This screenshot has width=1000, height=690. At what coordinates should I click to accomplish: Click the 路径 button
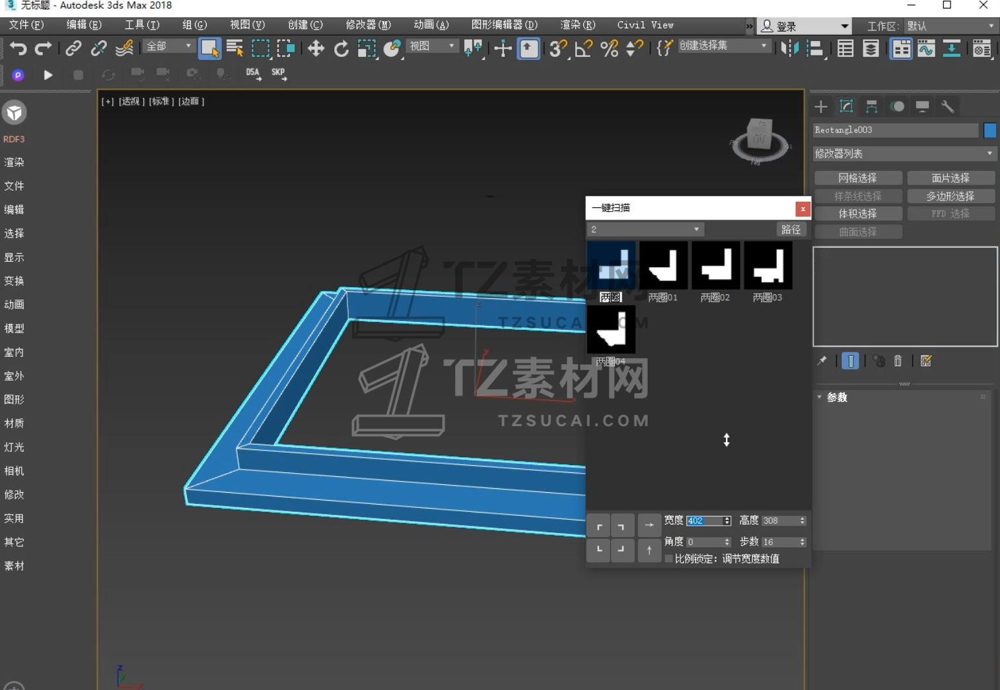coord(791,230)
